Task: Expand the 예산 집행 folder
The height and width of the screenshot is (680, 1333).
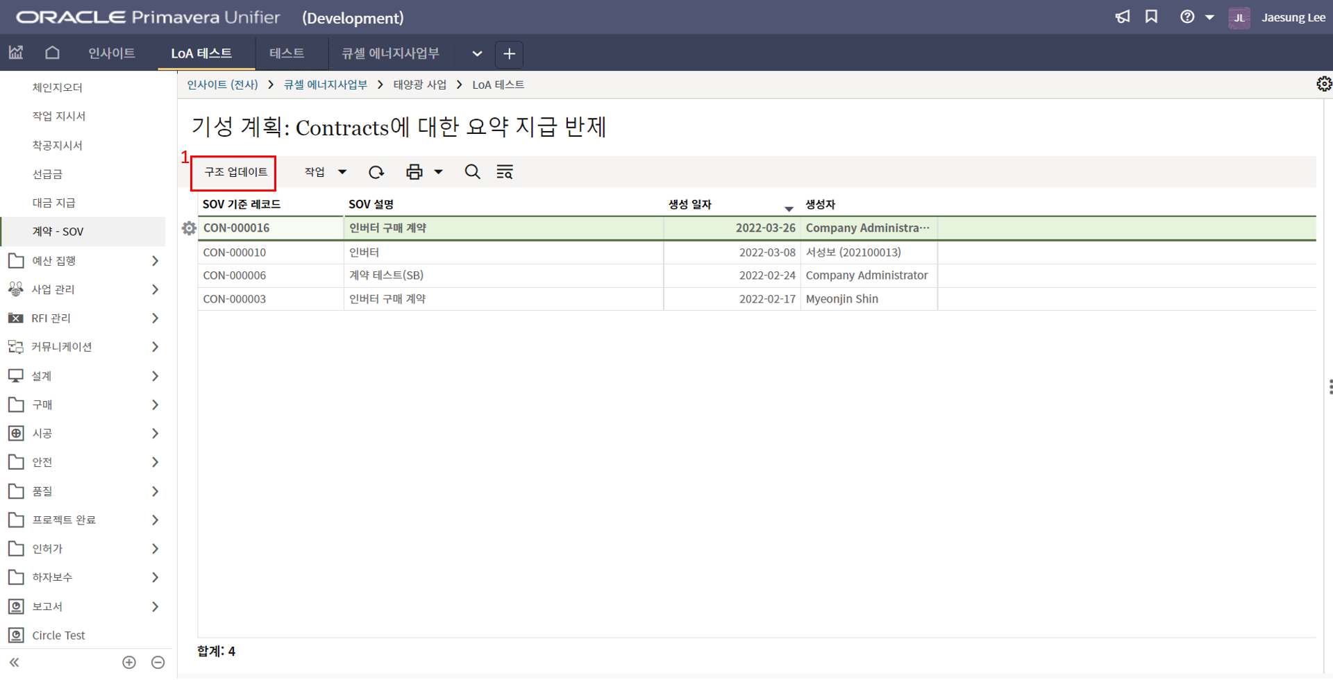Action: pyautogui.click(x=83, y=261)
